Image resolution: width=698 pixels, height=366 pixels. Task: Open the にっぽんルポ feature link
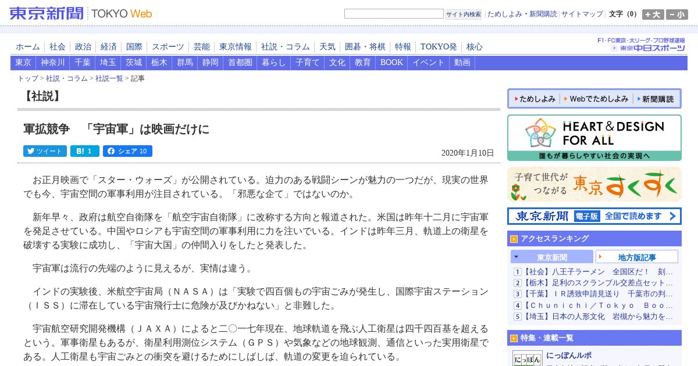point(569,356)
